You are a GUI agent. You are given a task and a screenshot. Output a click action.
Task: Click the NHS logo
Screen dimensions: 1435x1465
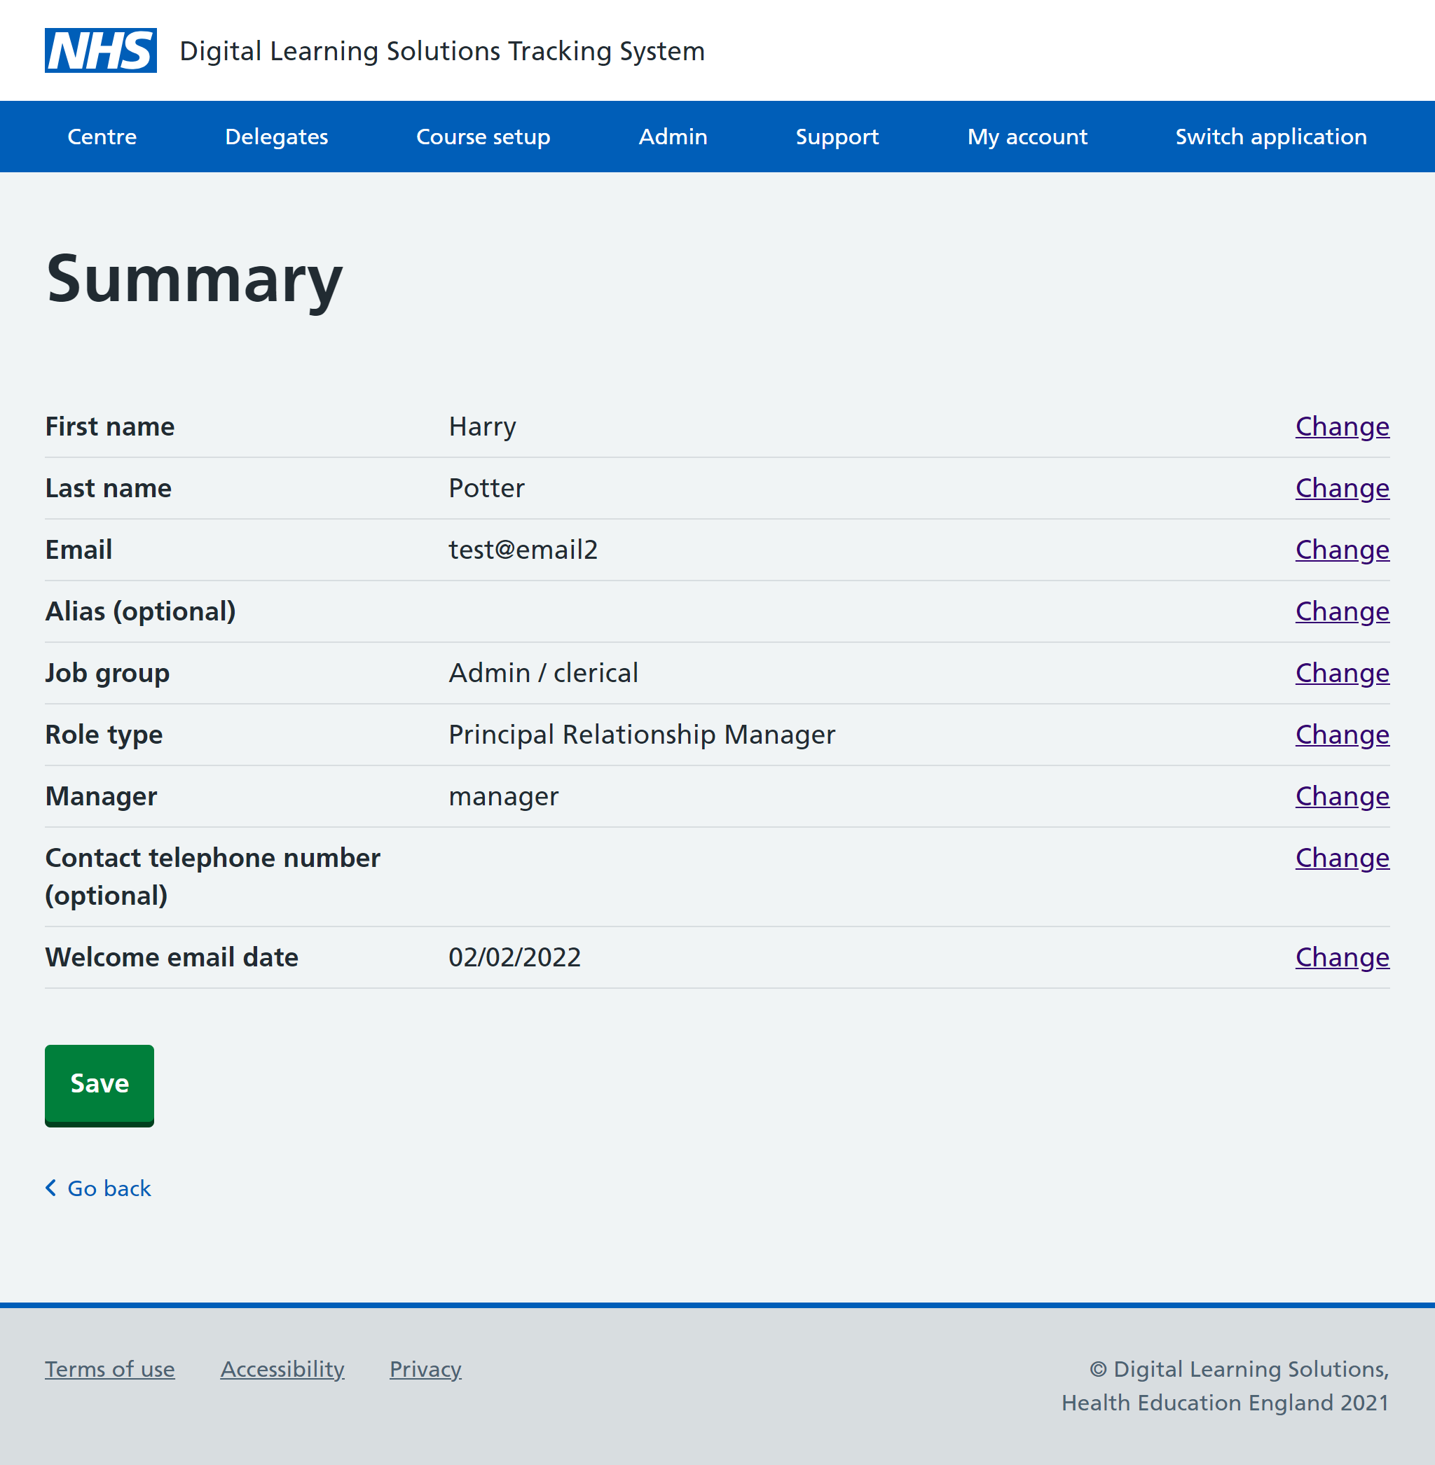pyautogui.click(x=100, y=50)
